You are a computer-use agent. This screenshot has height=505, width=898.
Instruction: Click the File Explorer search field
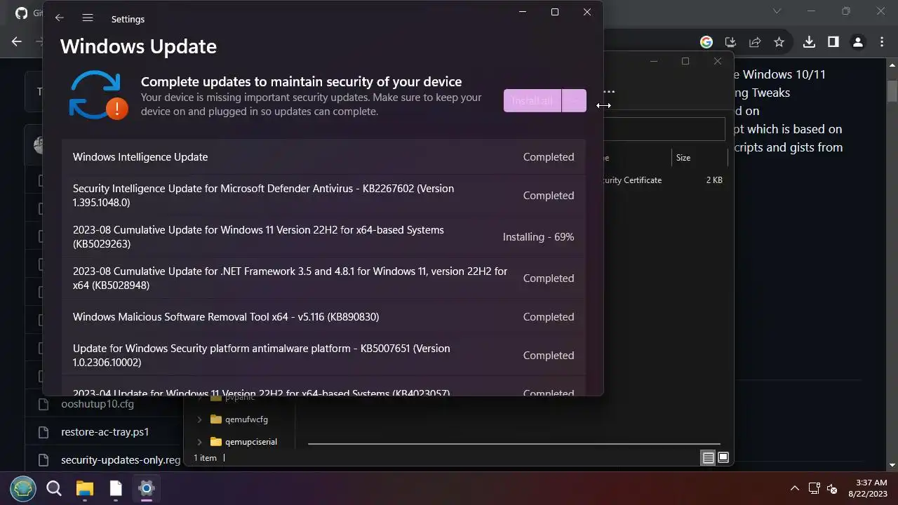tap(664, 129)
